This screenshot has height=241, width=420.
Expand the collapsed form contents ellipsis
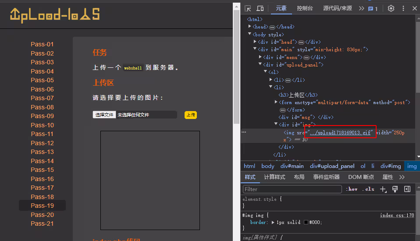click(x=283, y=110)
